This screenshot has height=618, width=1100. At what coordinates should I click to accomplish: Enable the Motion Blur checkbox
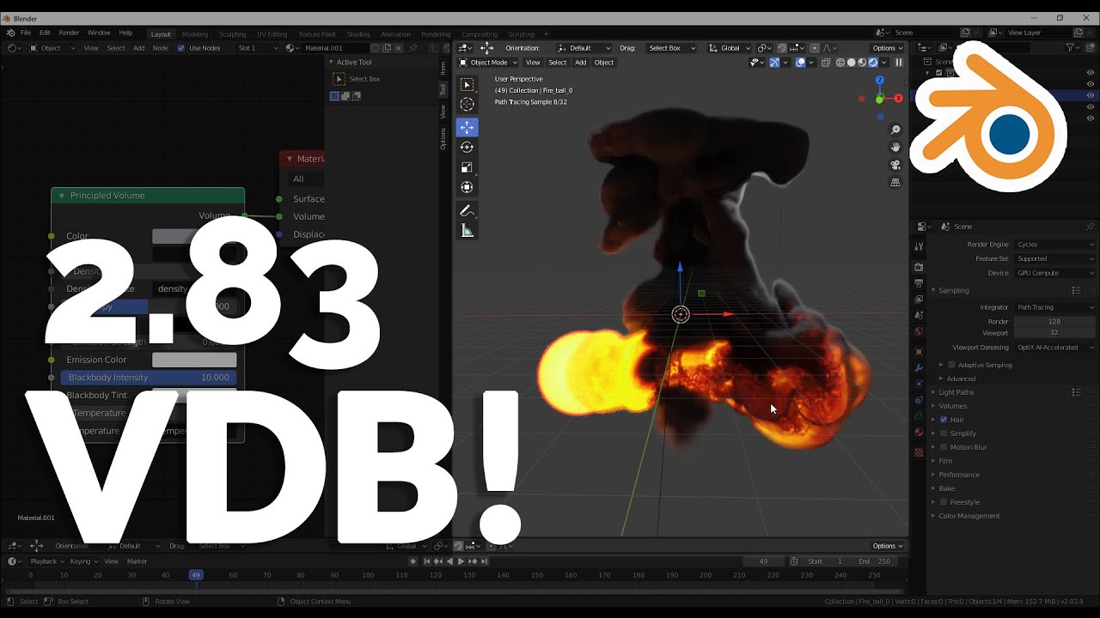(x=944, y=447)
